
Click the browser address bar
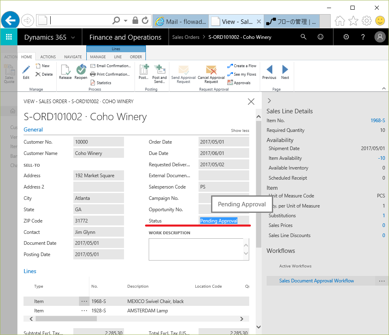[80, 20]
